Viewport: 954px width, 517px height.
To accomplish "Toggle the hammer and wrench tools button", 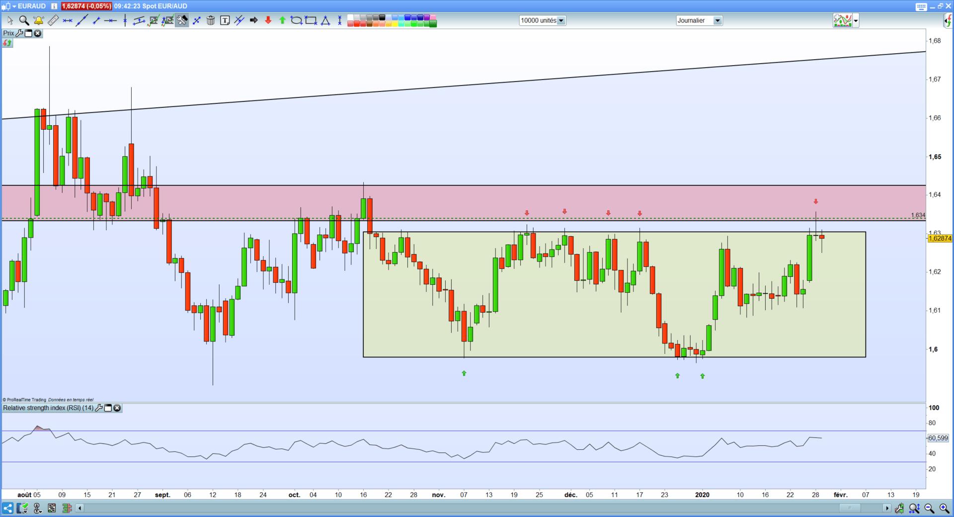I will click(182, 20).
